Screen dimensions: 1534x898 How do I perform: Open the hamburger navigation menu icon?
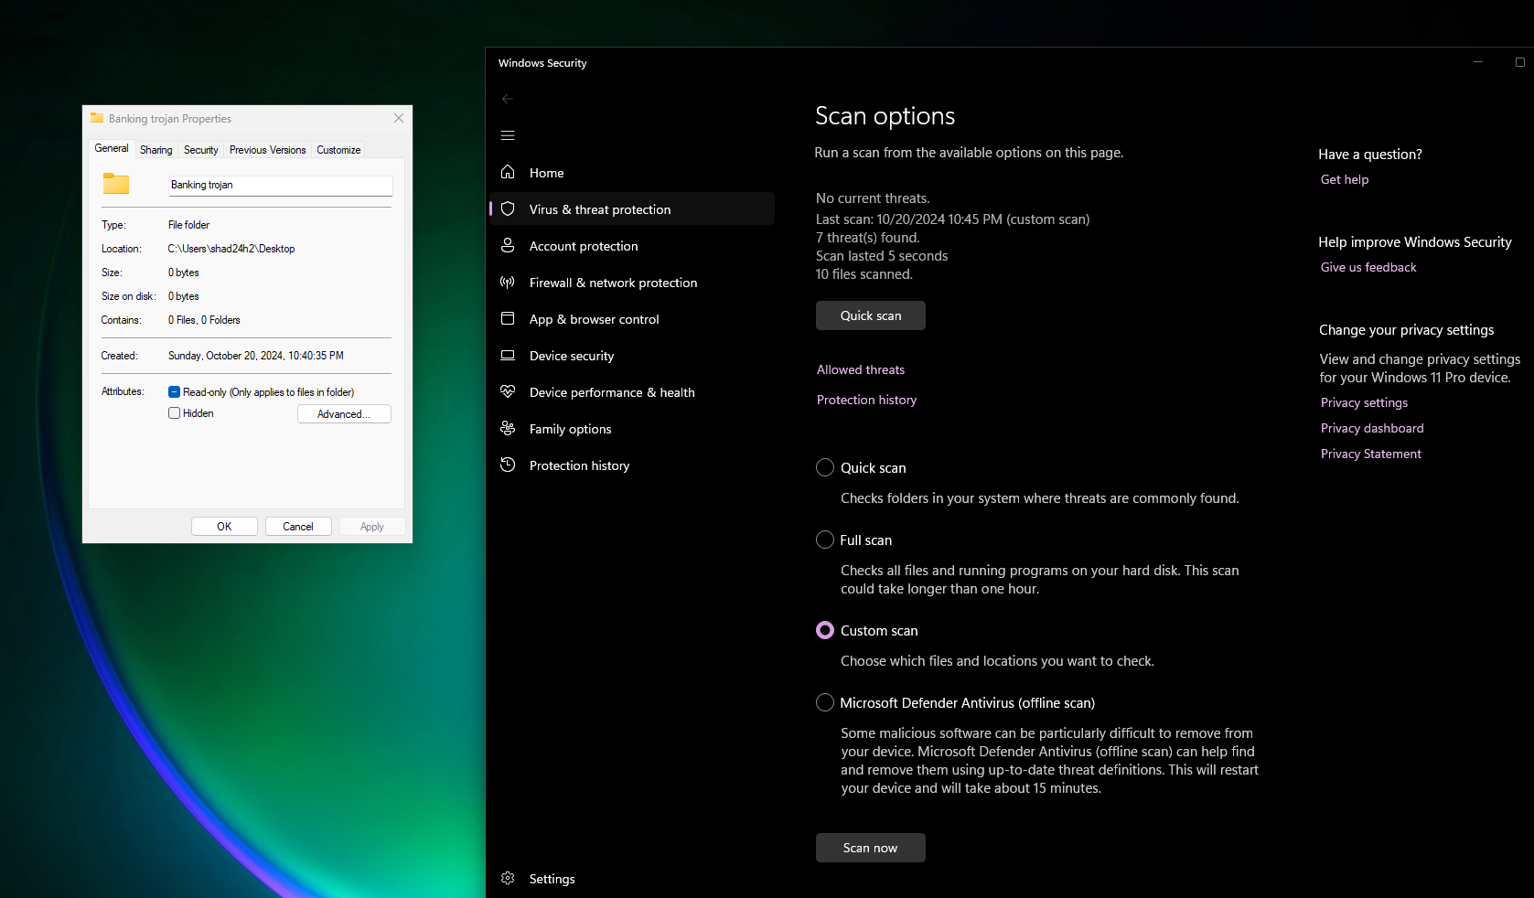coord(508,135)
